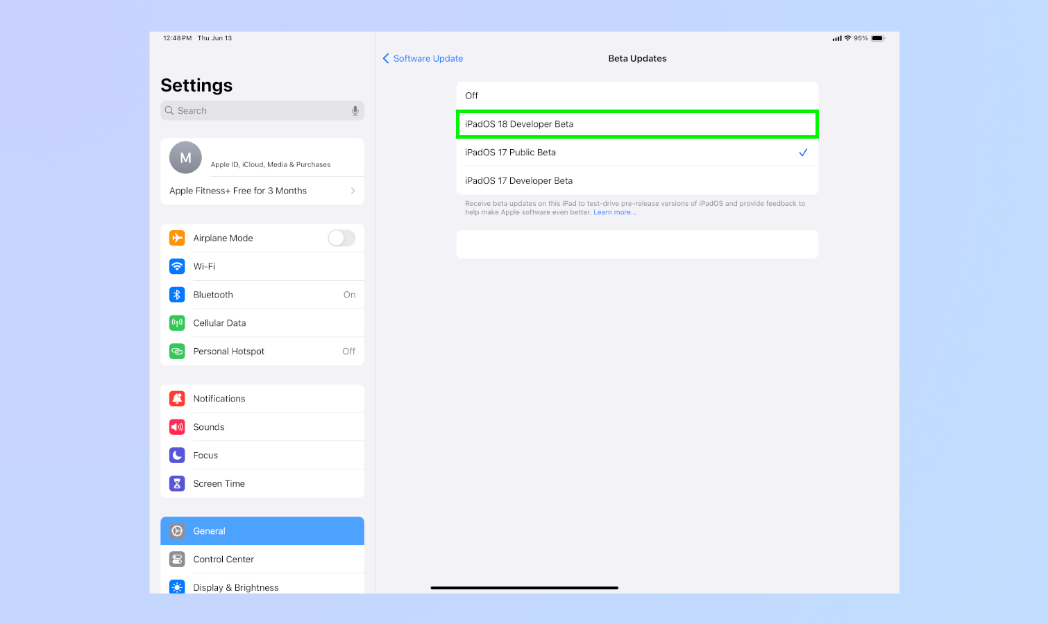The width and height of the screenshot is (1048, 624).
Task: Click the Bluetooth icon in sidebar
Action: tap(177, 295)
